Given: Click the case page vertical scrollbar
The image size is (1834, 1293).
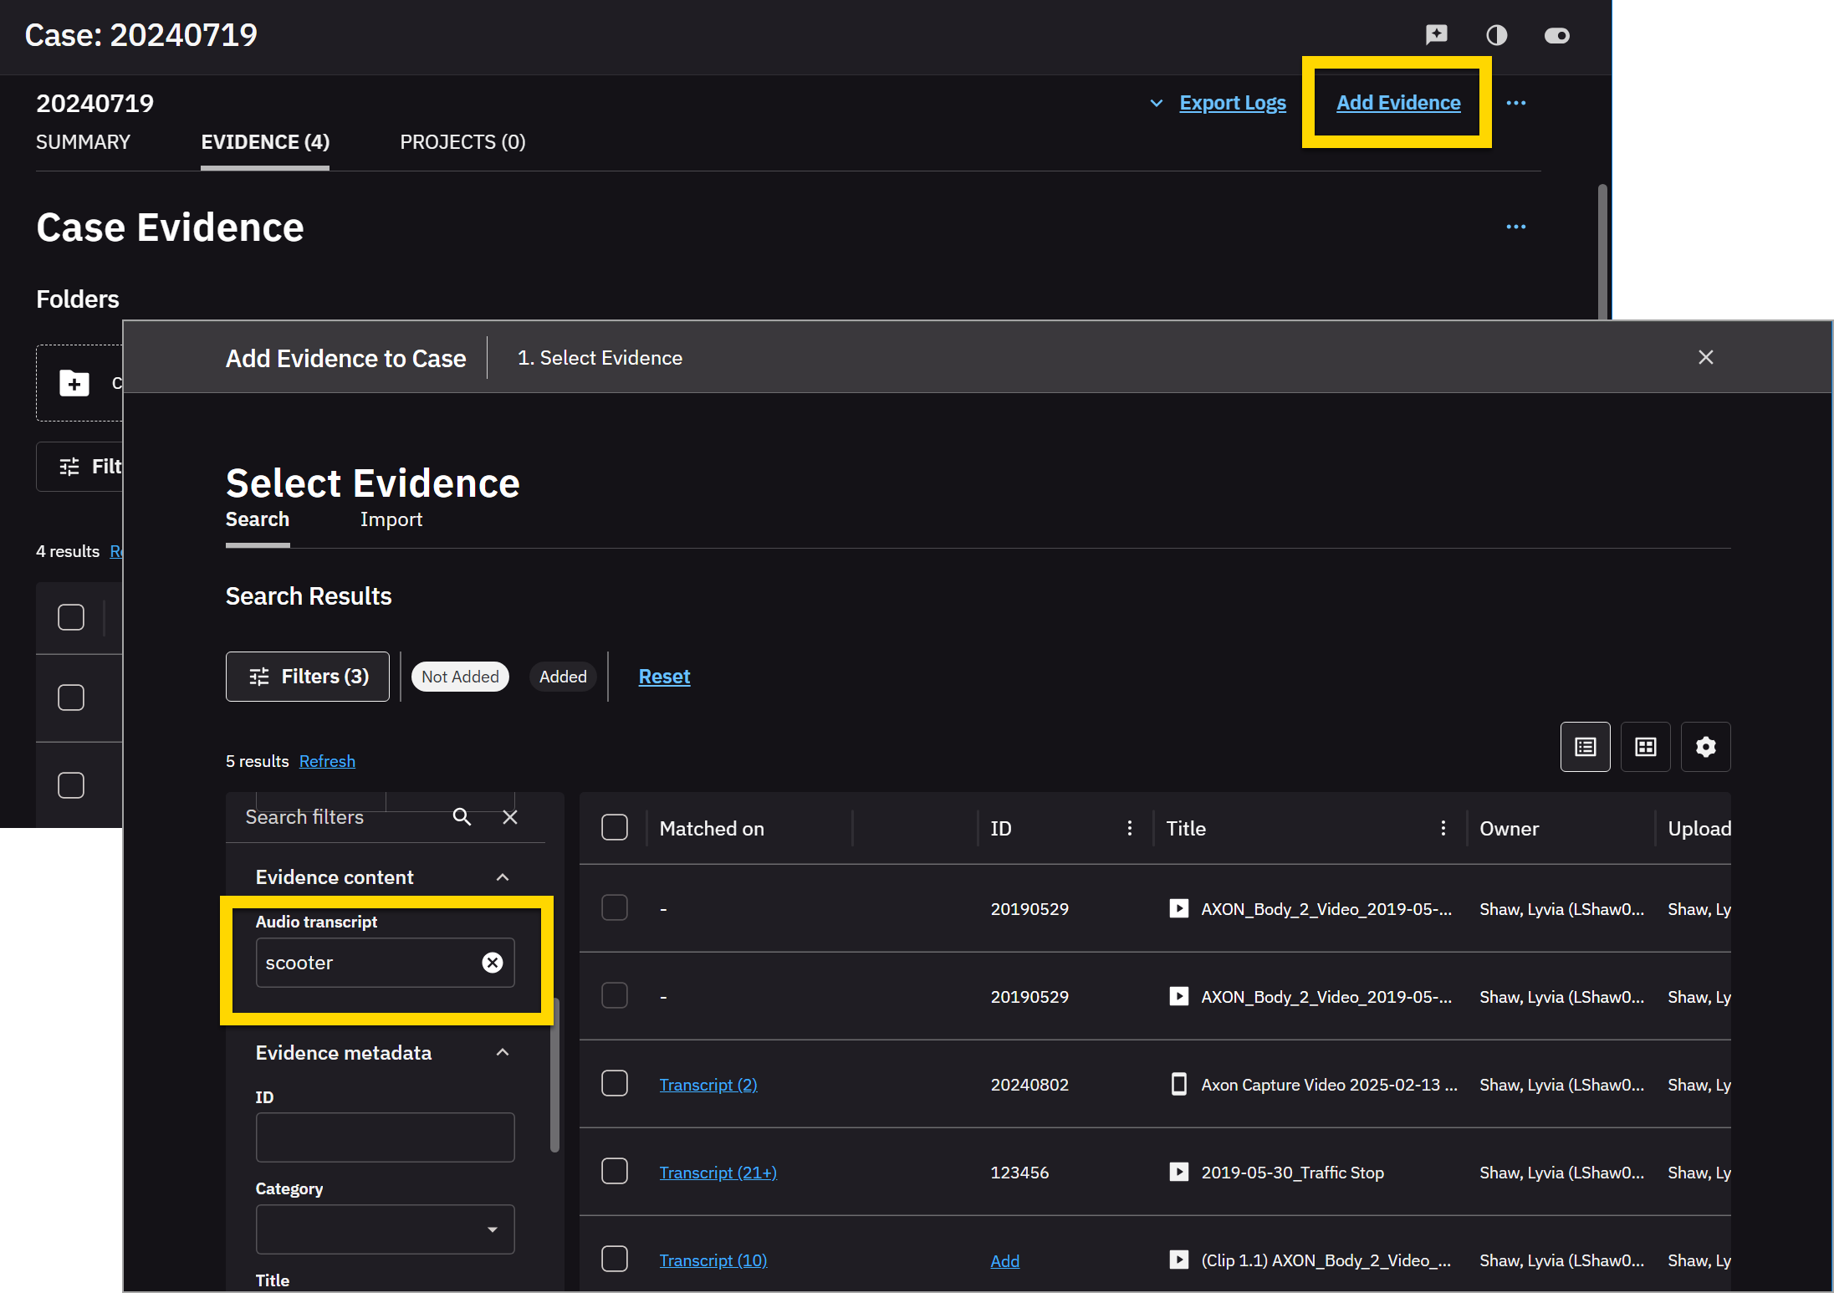Looking at the screenshot, I should tap(1602, 251).
